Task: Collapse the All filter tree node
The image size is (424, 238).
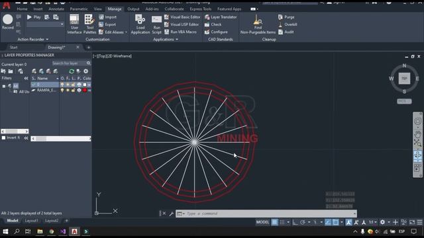Action: [4, 86]
